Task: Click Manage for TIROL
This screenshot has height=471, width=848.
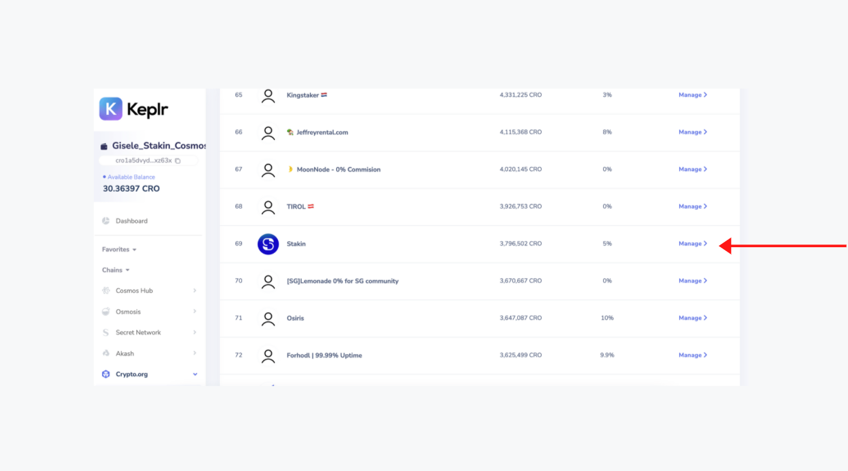Action: pos(693,206)
